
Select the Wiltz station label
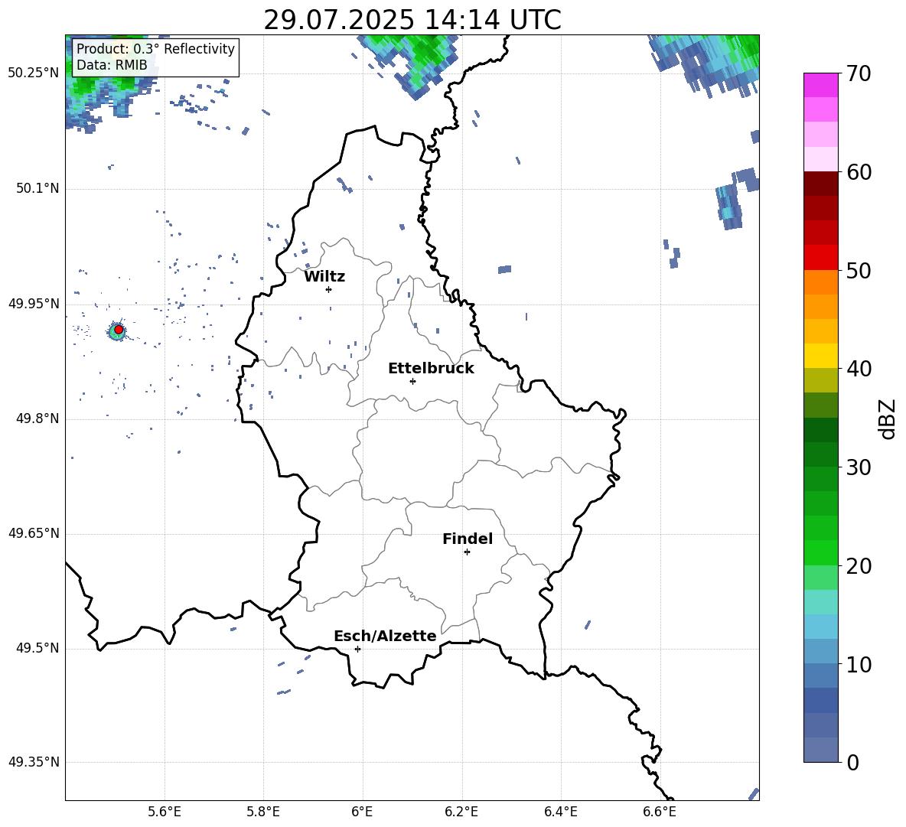324,277
